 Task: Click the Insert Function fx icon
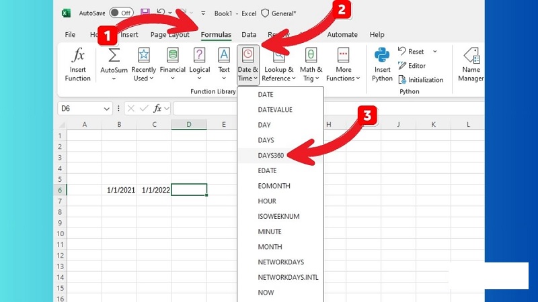(x=78, y=56)
